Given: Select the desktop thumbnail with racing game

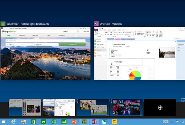Looking at the screenshot, I should pos(126,107).
